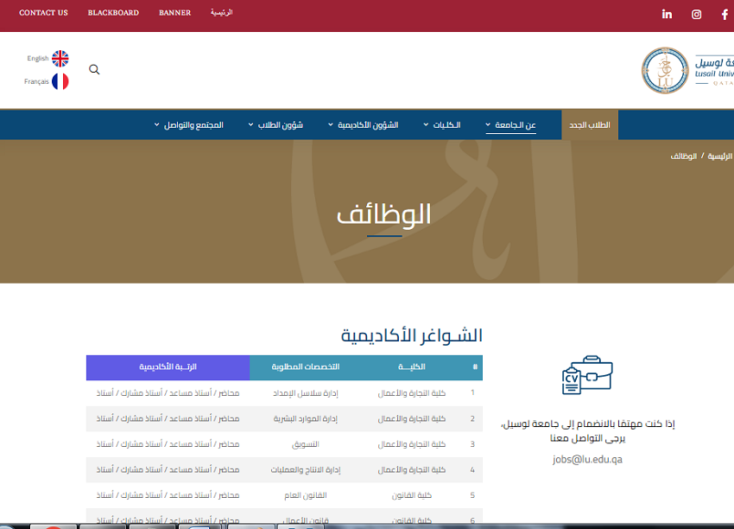
Task: Open the BLACKBOARD link
Action: tap(113, 13)
